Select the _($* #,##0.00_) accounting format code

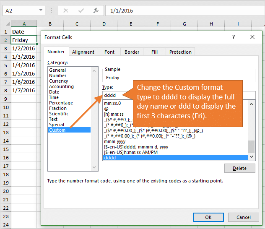tap(153, 130)
